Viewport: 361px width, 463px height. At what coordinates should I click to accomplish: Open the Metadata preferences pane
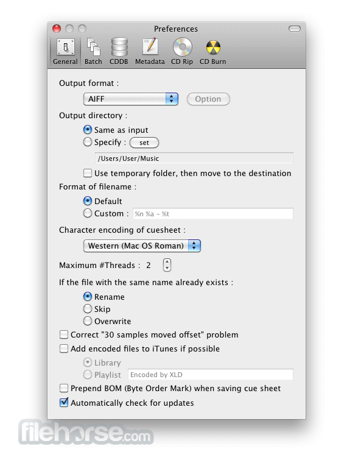click(150, 51)
